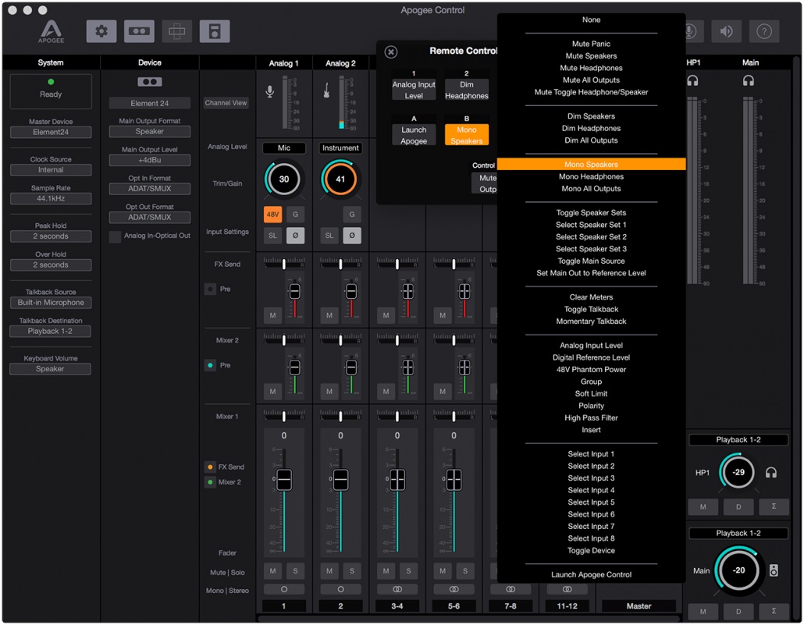This screenshot has width=804, height=625.
Task: Toggle mono on channel 1
Action: click(x=284, y=590)
